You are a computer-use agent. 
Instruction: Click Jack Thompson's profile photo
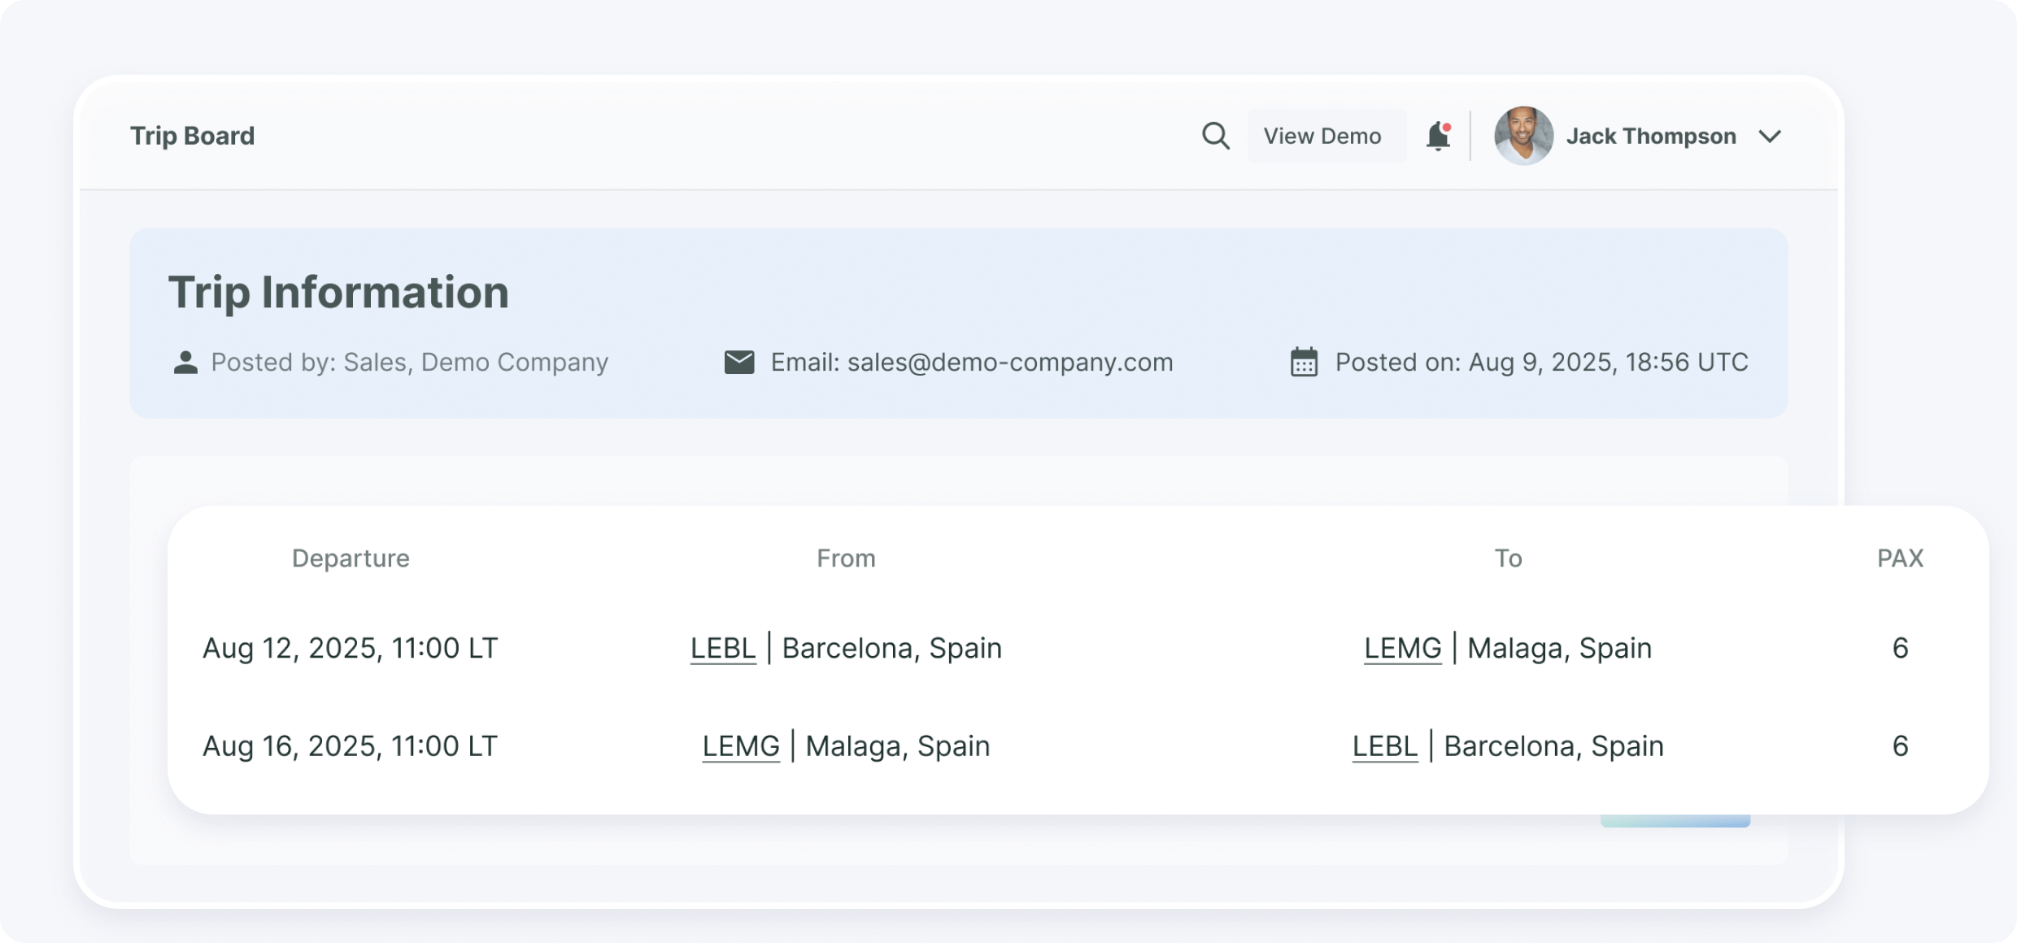point(1524,136)
